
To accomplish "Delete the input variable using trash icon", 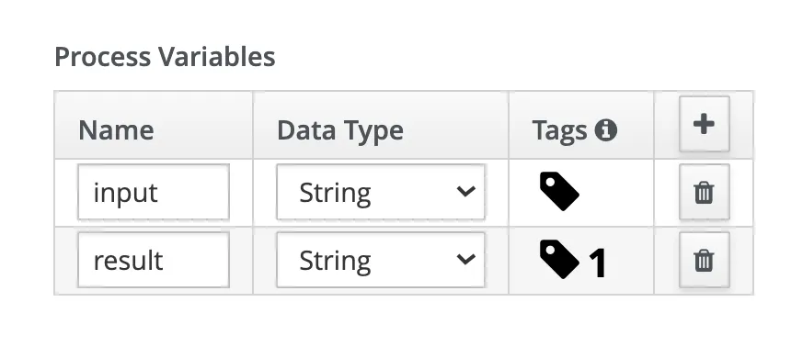I will coord(704,192).
